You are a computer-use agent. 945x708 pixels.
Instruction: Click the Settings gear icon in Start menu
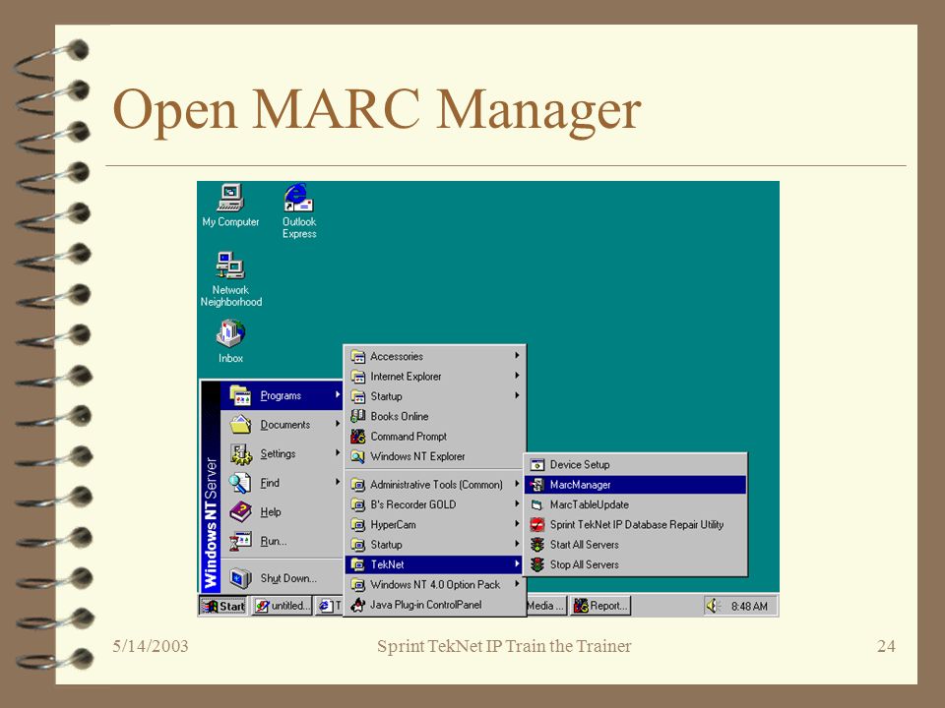click(x=240, y=454)
